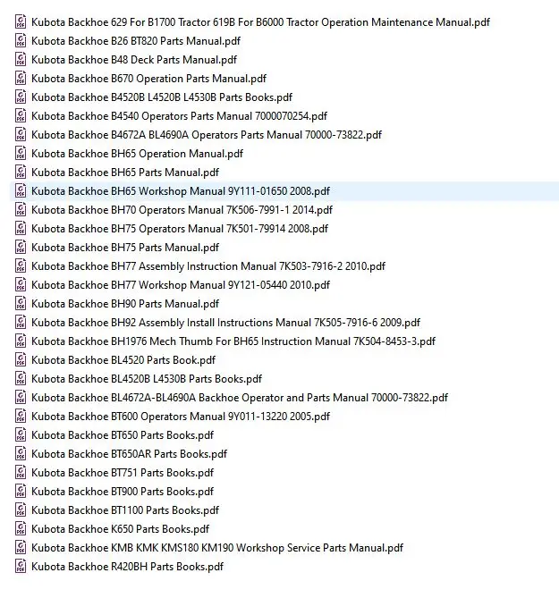559x598 pixels.
Task: Select BH65 Workshop Manual 9Y111-01650 2008.pdf
Action: (x=181, y=191)
